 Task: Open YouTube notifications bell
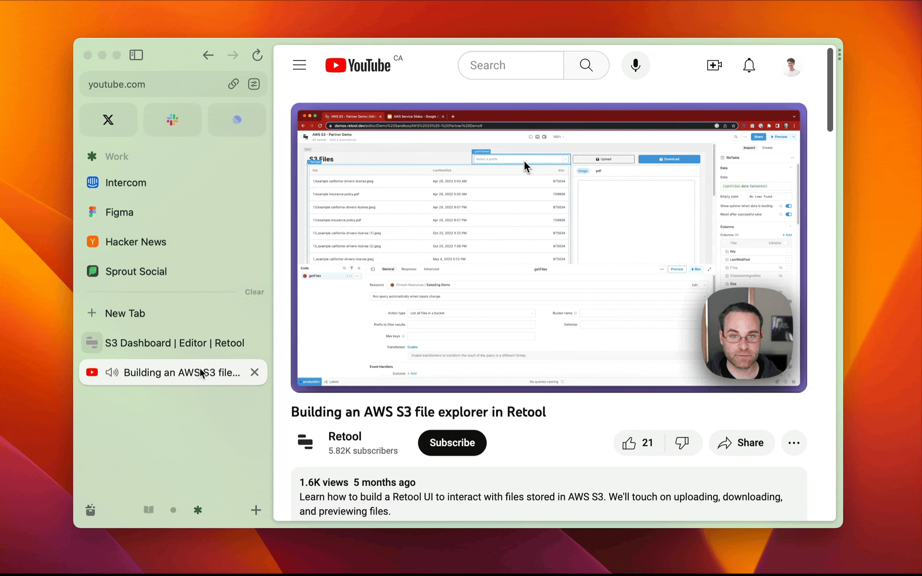[749, 65]
